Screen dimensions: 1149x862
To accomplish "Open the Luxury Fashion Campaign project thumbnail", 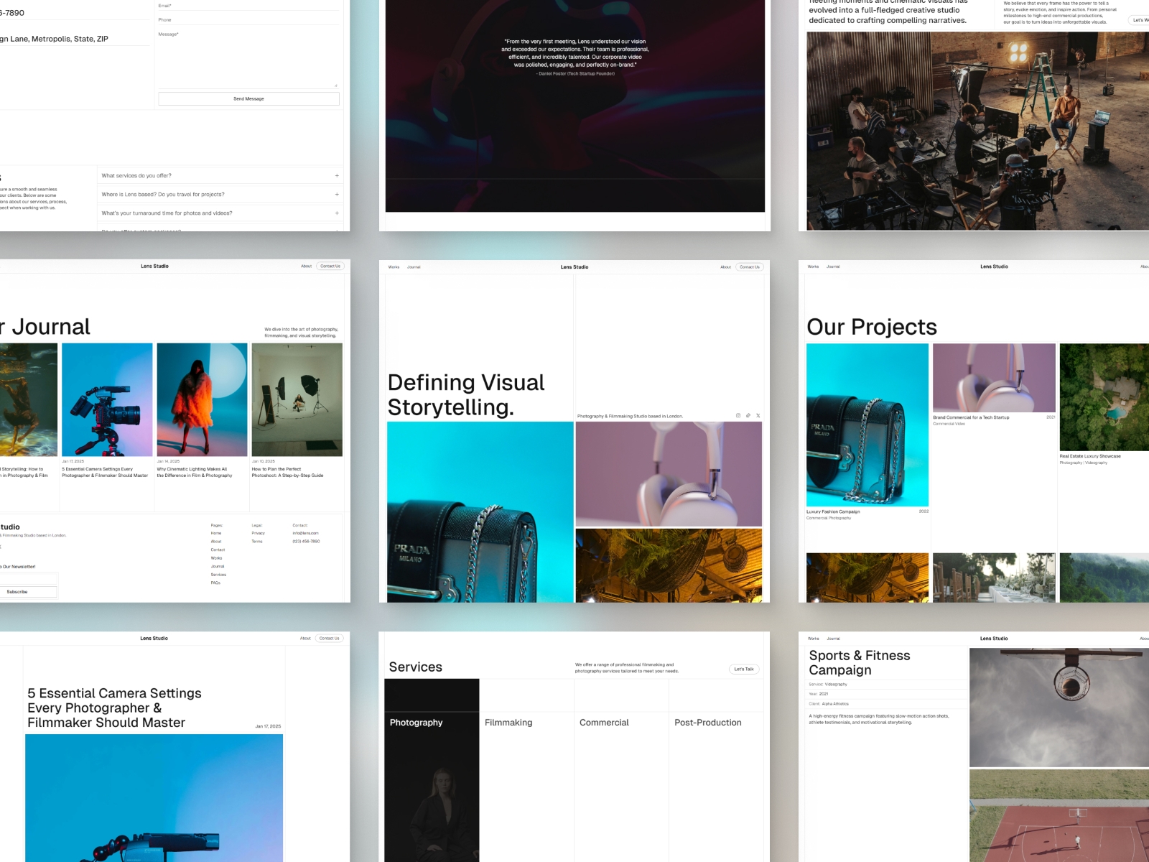I will point(867,425).
